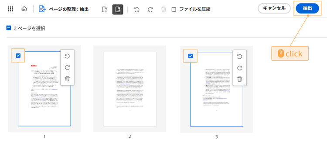The image size is (327, 163).
Task: Rotate page 3 counterclockwise
Action: pyautogui.click(x=240, y=57)
